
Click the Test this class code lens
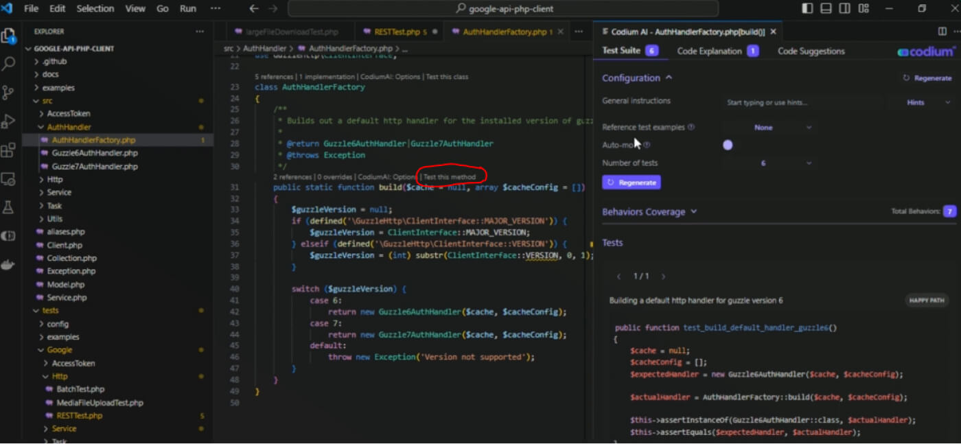pos(447,77)
